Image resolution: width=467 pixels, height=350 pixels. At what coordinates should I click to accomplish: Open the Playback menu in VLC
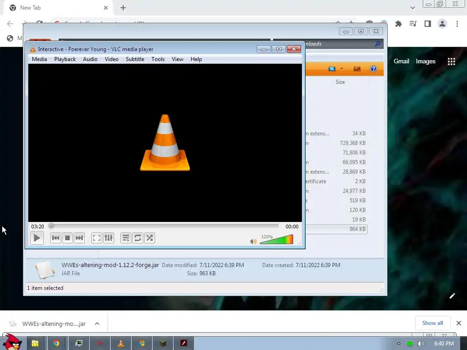pyautogui.click(x=65, y=59)
